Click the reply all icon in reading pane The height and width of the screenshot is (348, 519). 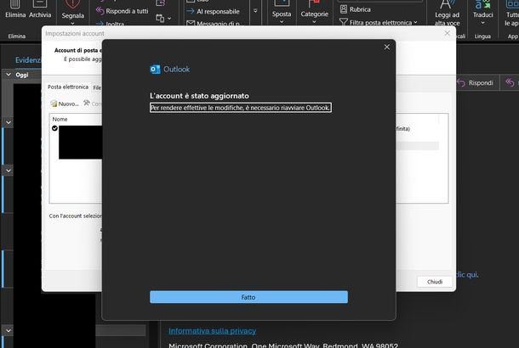(x=510, y=82)
